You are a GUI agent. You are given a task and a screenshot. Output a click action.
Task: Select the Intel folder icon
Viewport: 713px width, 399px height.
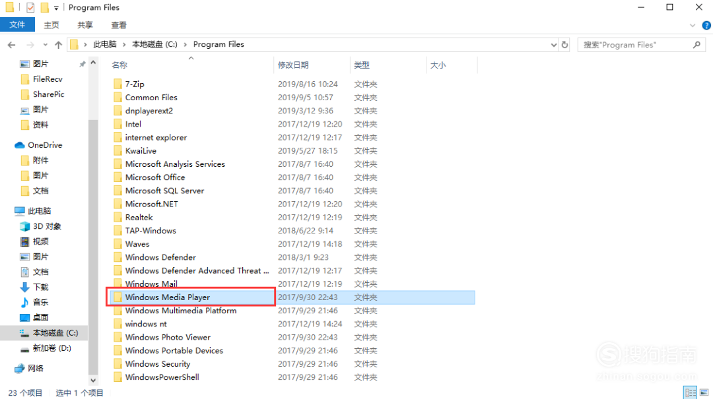[118, 124]
